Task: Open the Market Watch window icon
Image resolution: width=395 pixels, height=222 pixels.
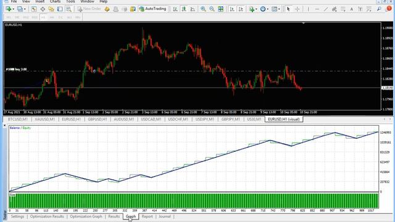Action: point(34,9)
